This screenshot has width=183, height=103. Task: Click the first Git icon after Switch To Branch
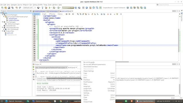coord(128,8)
